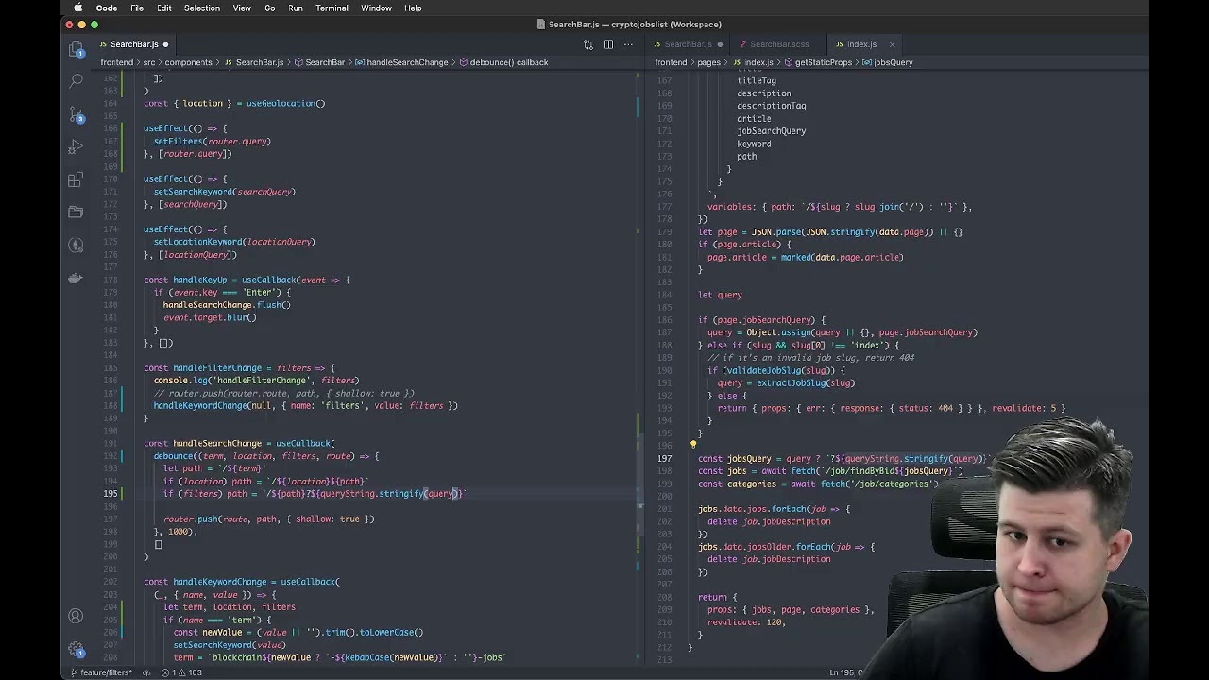Click the Apple menu icon
This screenshot has width=1209, height=680.
click(77, 8)
